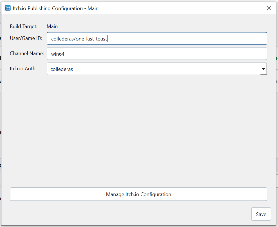Close the Itch.io Publishing Configuration dialog

(269, 8)
